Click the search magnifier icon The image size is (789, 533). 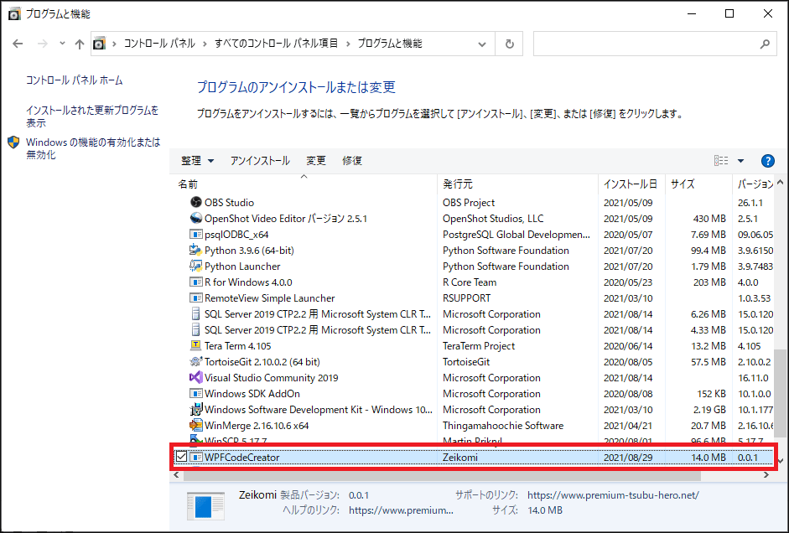(x=765, y=44)
